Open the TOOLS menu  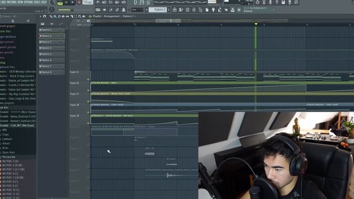[37, 2]
